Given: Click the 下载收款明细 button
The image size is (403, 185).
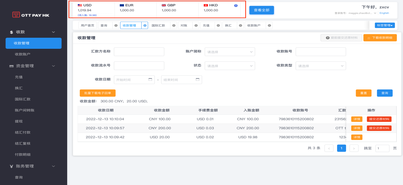Looking at the screenshot, I should (380, 38).
